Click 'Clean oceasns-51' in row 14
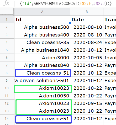This screenshot has height=125, width=116. click(x=42, y=119)
